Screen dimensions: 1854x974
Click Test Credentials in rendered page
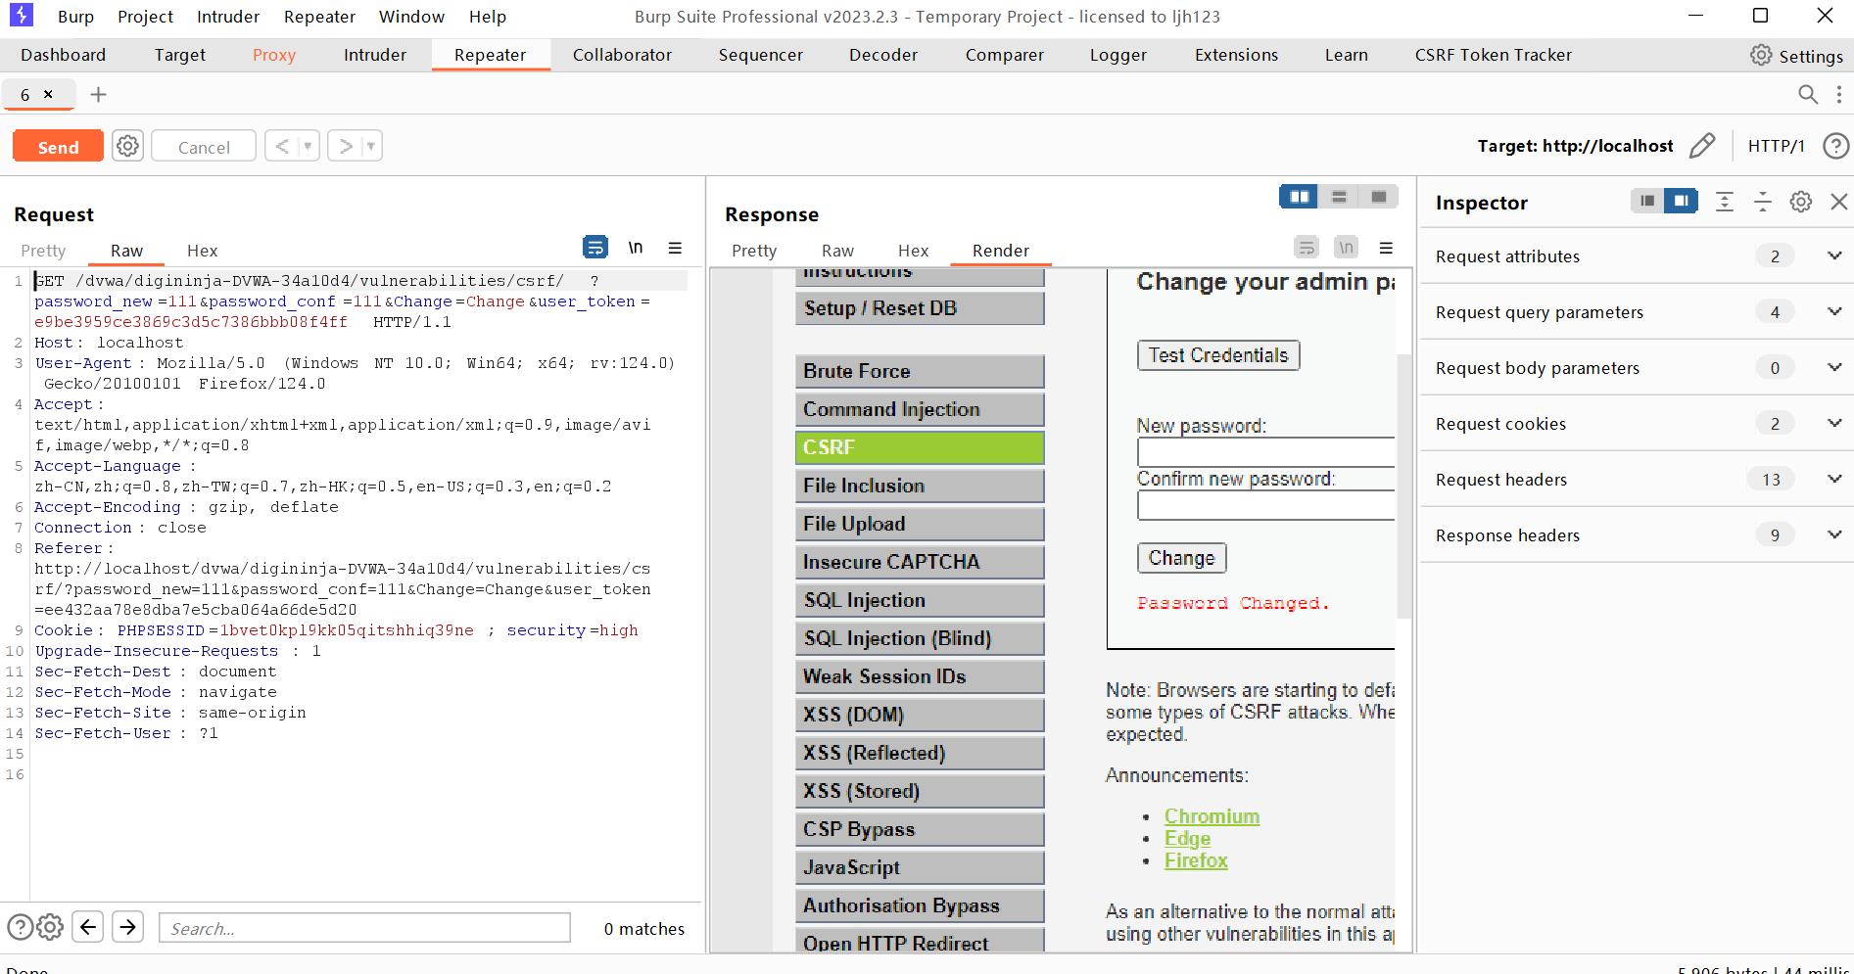[x=1218, y=355]
